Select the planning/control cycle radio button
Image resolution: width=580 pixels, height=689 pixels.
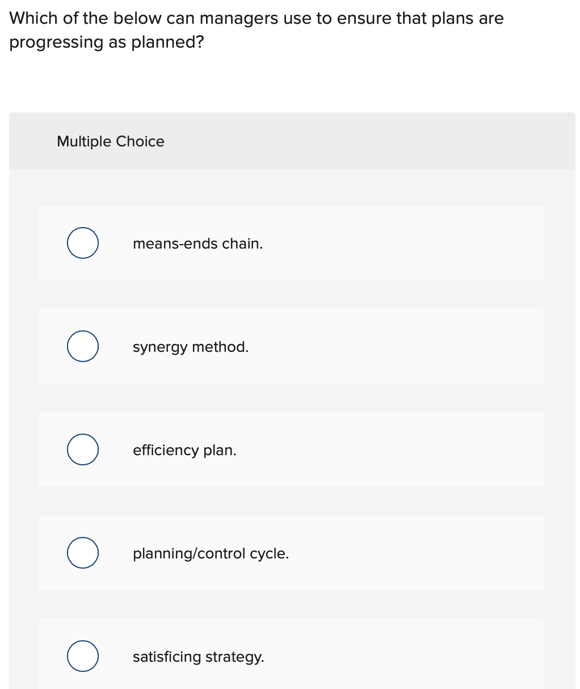point(82,552)
